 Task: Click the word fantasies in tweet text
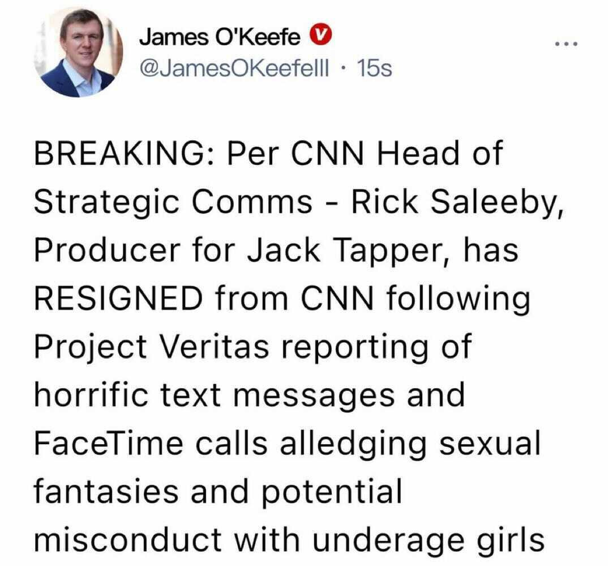point(106,492)
